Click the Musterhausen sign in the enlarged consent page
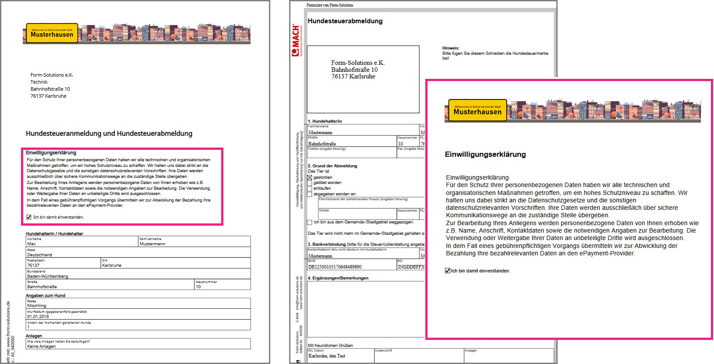The image size is (714, 364). click(x=477, y=110)
